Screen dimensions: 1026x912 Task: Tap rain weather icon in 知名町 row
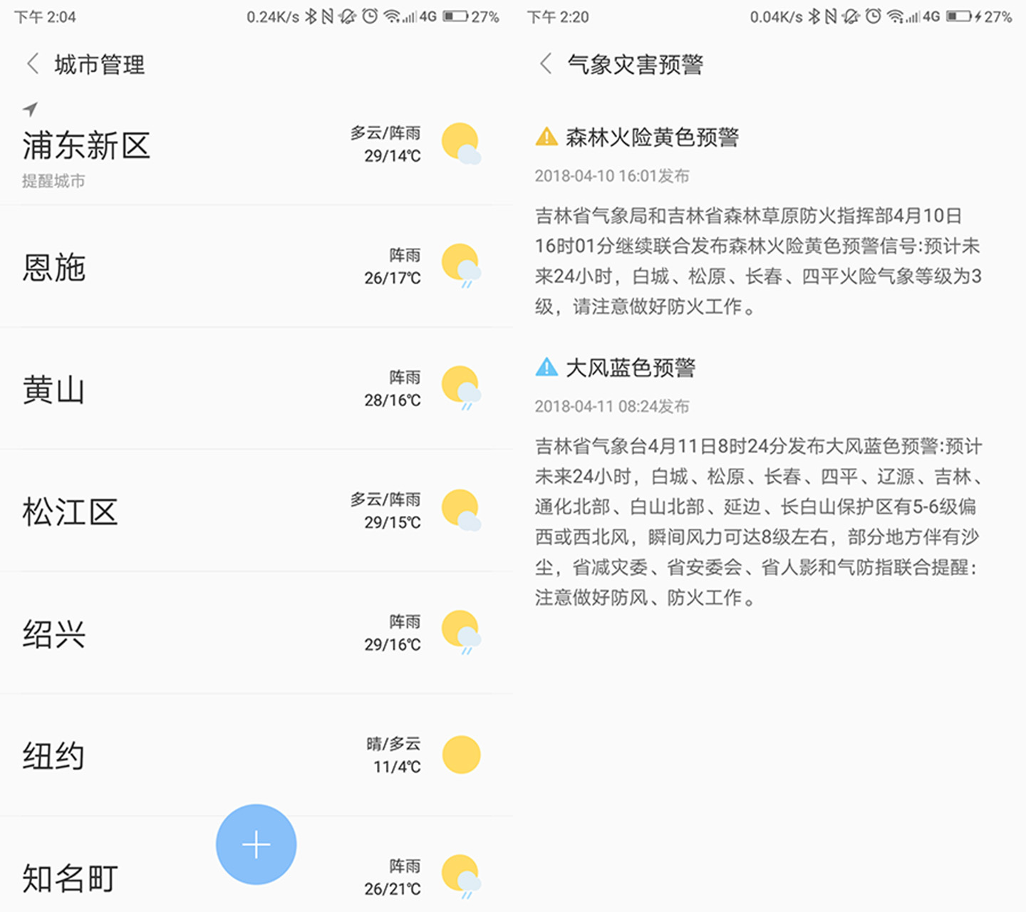pos(461,876)
